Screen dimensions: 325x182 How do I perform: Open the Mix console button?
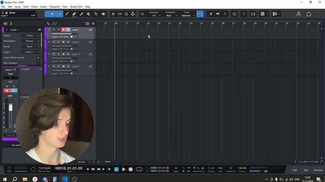click(x=306, y=170)
